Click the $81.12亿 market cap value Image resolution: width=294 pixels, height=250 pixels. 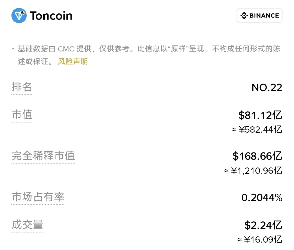[260, 115]
